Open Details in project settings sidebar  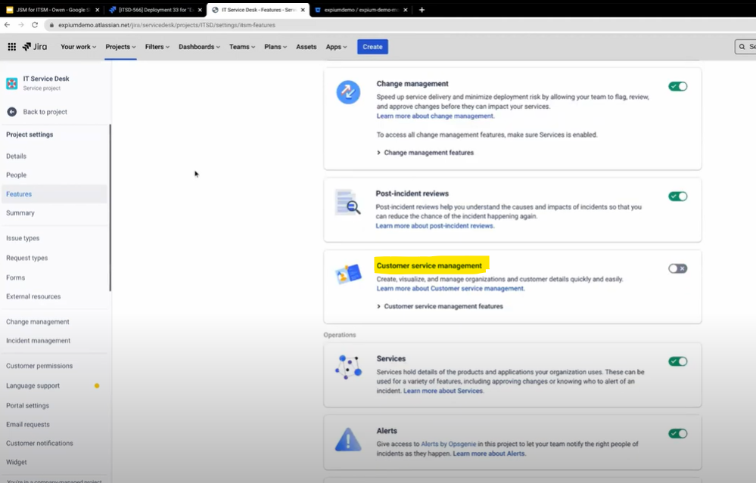(x=17, y=156)
